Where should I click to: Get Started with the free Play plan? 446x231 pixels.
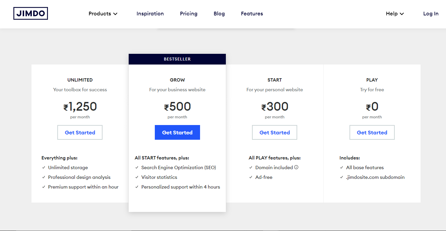click(x=372, y=132)
